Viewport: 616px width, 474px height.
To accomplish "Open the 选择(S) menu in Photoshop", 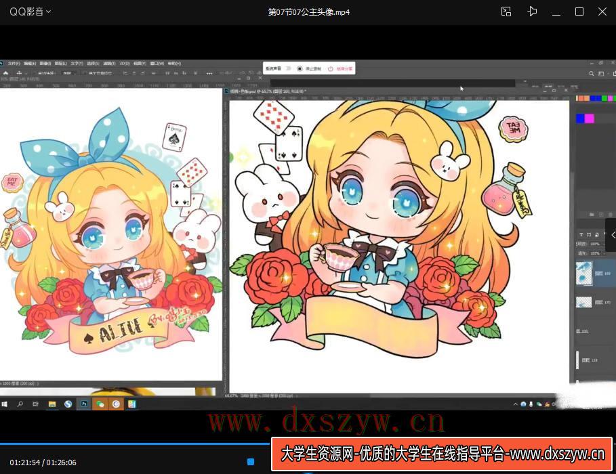I will 93,63.
